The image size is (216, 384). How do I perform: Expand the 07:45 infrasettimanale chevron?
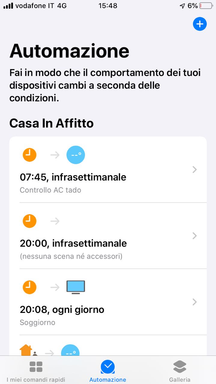pos(195,170)
